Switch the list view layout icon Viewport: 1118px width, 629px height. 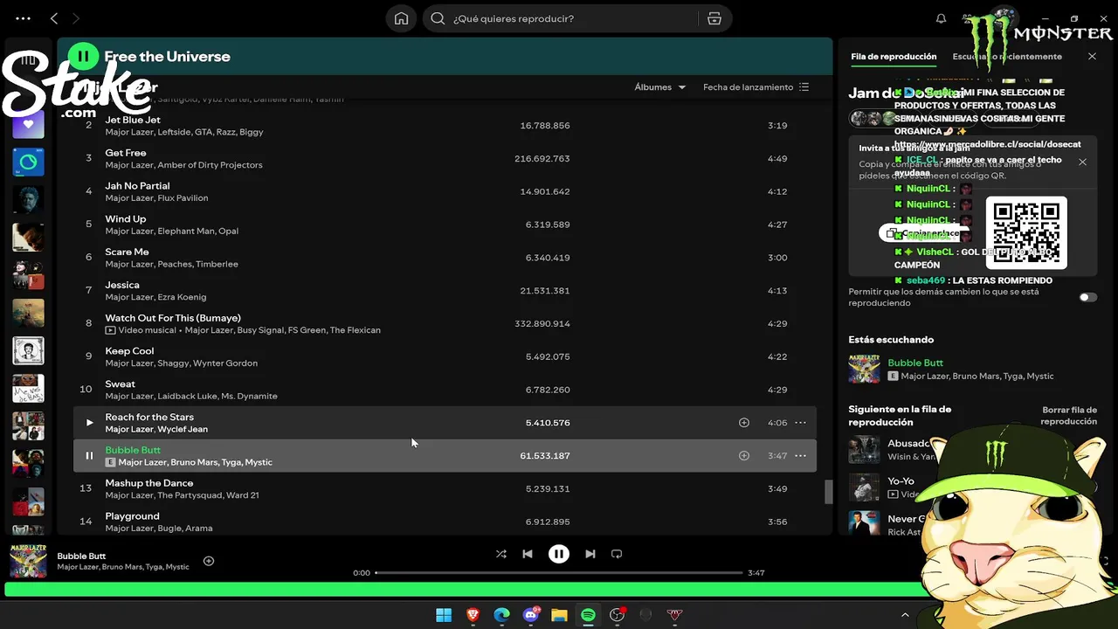click(804, 87)
